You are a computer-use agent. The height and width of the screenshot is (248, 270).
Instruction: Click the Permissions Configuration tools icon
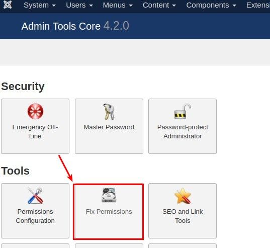pos(35,196)
